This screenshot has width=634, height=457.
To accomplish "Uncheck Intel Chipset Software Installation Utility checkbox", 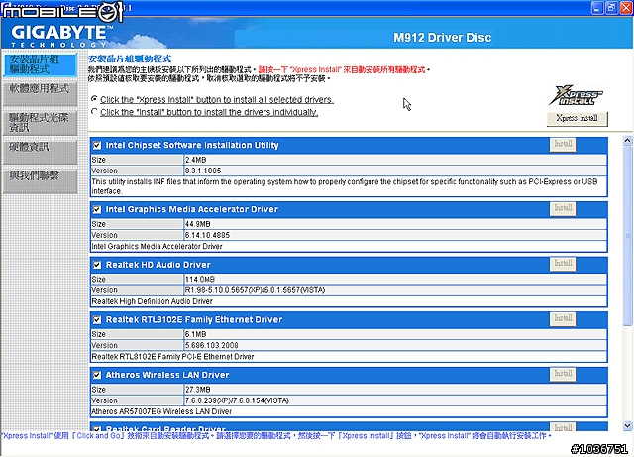I will pos(97,146).
